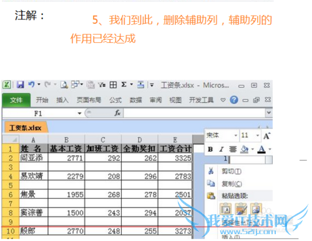Click cell with value 1955
This screenshot has height=241, width=312.
[66, 194]
